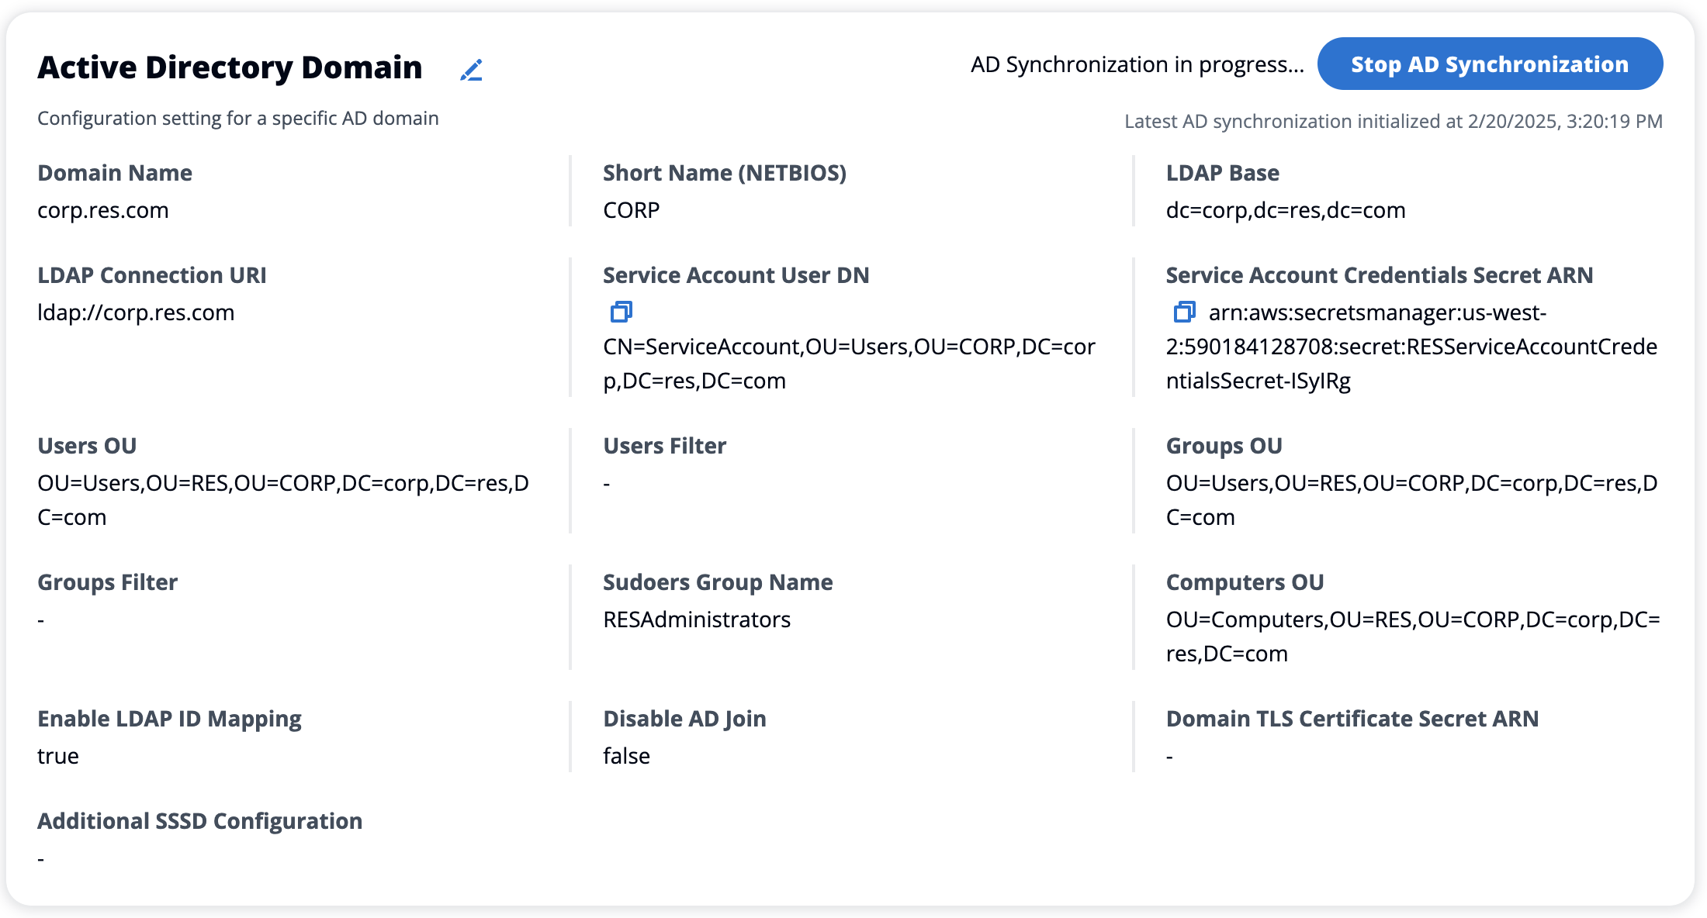Select the LDAP Base value dc=corp,dc=res,dc=com

[x=1285, y=209]
